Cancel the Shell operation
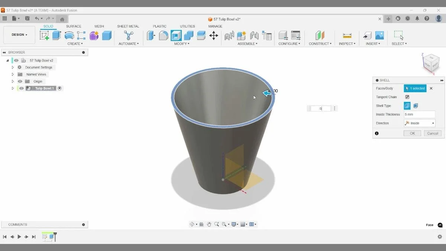446x251 pixels. tap(432, 133)
